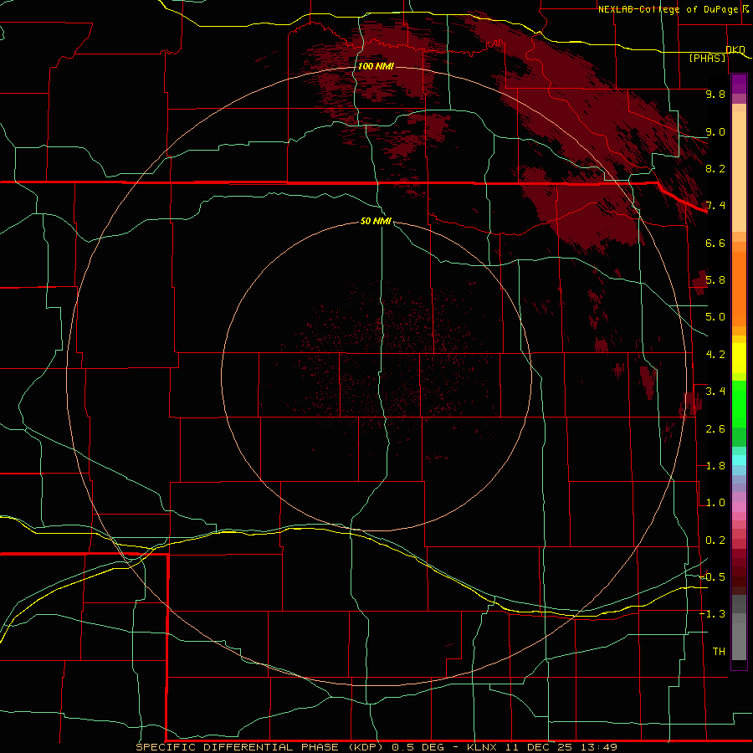Click the bright green color bar segment
753x753 pixels.
(739, 403)
